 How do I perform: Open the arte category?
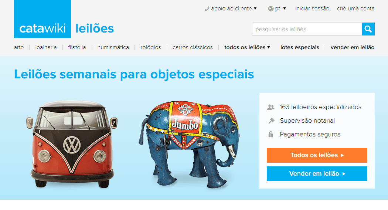(19, 47)
